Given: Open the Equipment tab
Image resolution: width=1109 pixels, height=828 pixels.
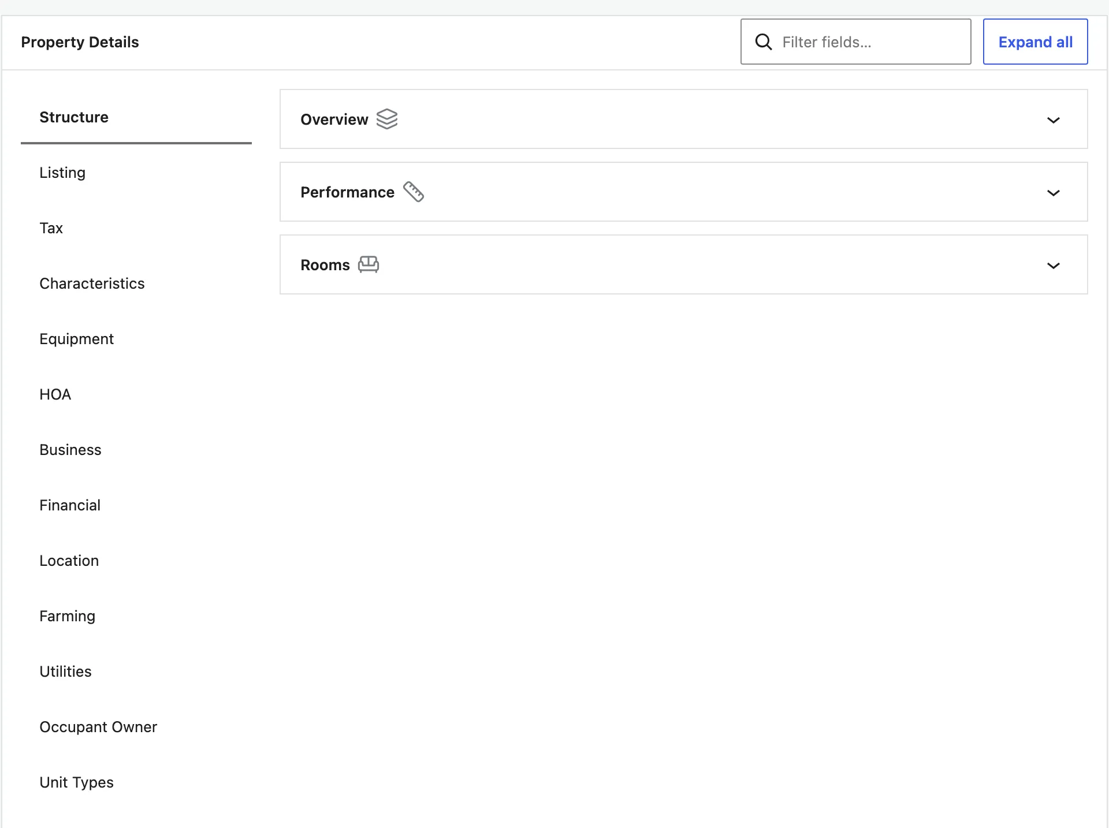Looking at the screenshot, I should click(x=136, y=339).
